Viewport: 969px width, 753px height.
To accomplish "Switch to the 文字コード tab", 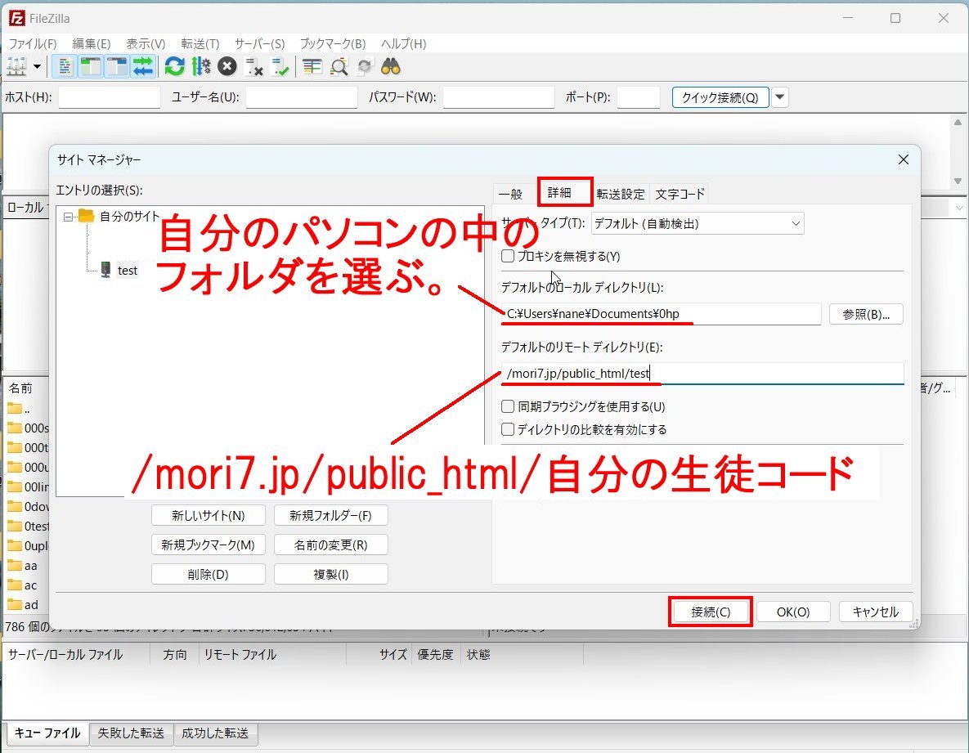I will pos(680,194).
